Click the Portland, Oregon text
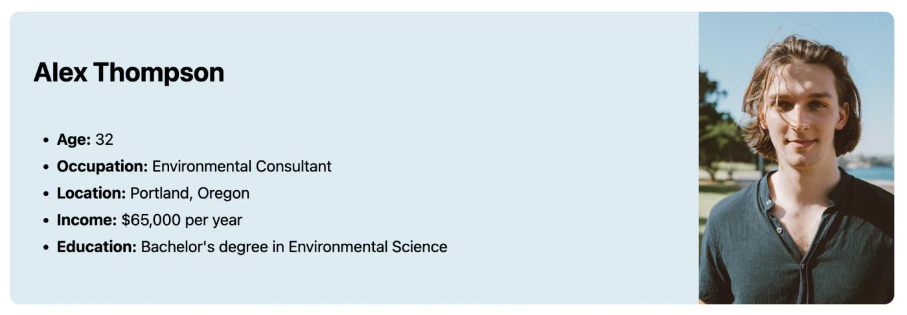 (190, 193)
